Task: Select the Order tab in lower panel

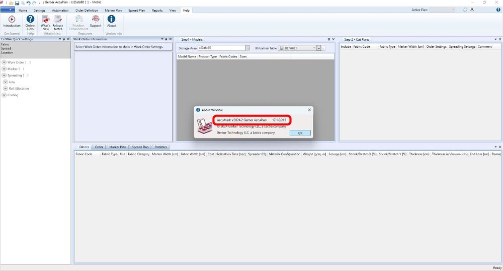Action: pos(99,147)
